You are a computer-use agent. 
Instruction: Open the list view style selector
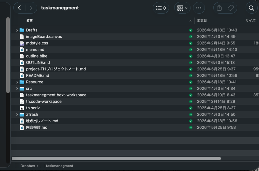[161, 8]
